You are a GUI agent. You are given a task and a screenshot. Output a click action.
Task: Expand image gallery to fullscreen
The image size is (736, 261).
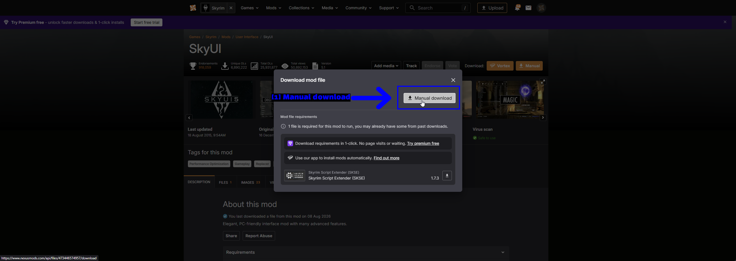(x=543, y=81)
